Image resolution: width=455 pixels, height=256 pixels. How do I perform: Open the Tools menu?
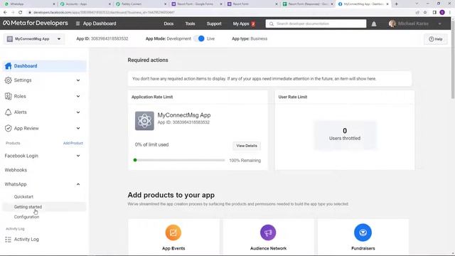[x=190, y=23]
